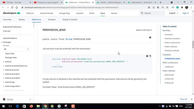Open the Platform menu item
The image size is (194, 109).
click(x=30, y=13)
